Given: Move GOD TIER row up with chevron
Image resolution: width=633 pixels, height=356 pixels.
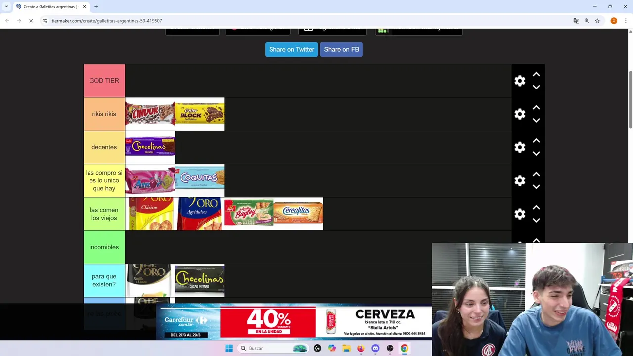Looking at the screenshot, I should (x=536, y=74).
